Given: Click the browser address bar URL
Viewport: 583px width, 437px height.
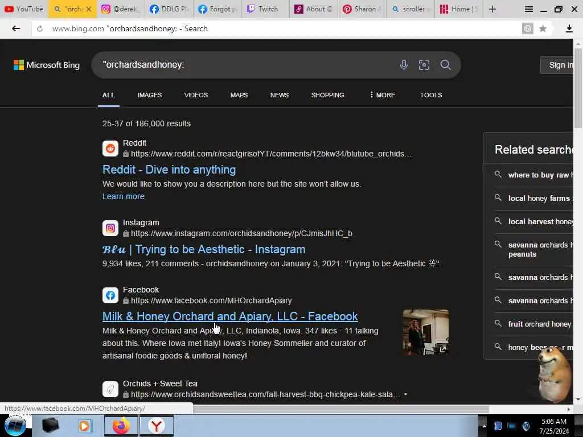Looking at the screenshot, I should coord(130,28).
